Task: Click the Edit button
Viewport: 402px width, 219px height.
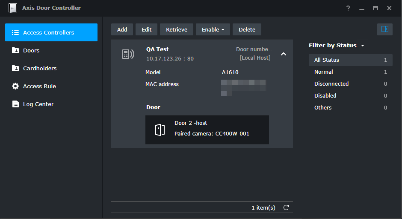Action: point(146,29)
